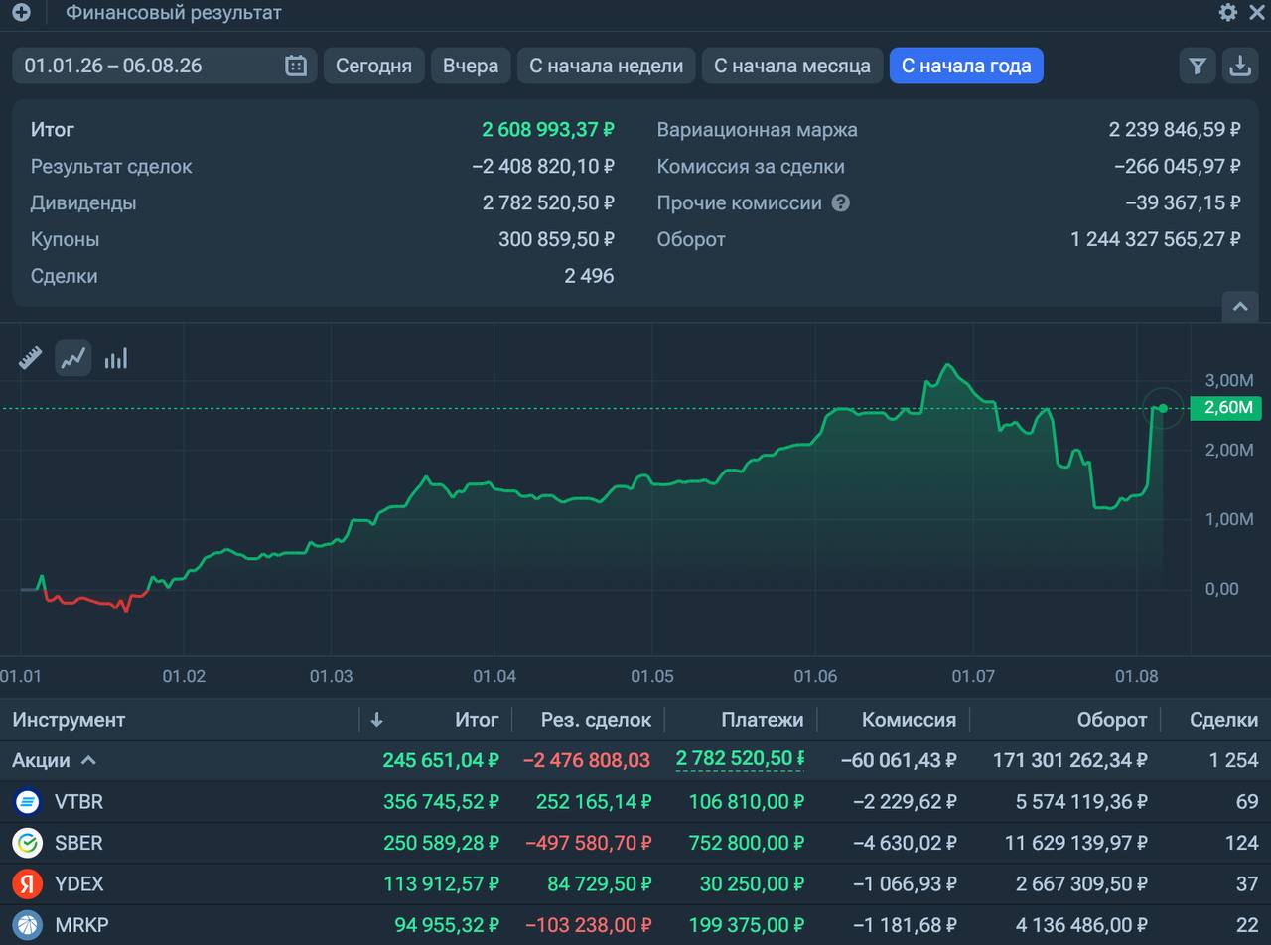The image size is (1271, 945).
Task: Switch to bar chart view
Action: [x=116, y=358]
